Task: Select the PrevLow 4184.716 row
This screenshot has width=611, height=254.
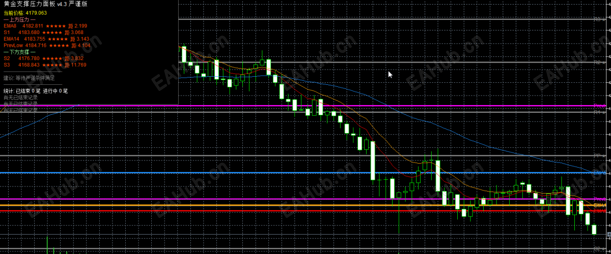Action: coord(47,46)
